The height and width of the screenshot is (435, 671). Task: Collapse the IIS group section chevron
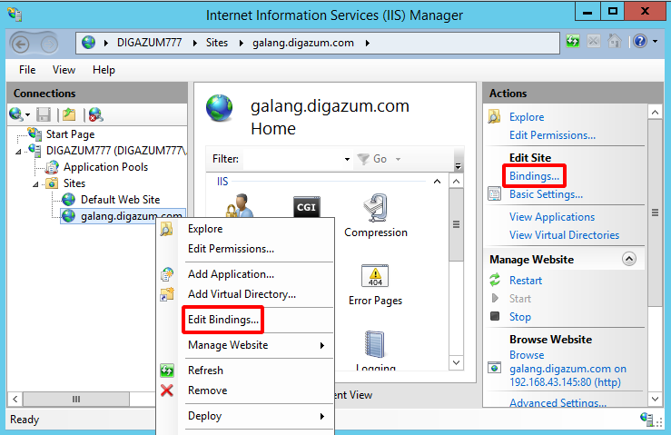437,181
